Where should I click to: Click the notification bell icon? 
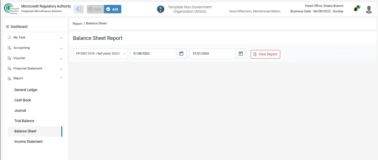point(356,9)
